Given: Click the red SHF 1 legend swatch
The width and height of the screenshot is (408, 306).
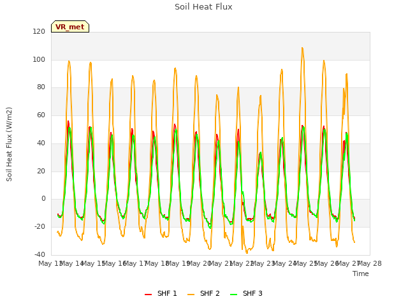Looking at the screenshot, I should click(x=149, y=294).
